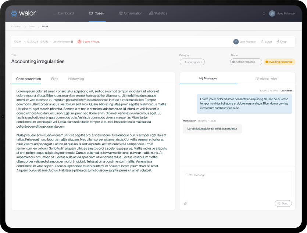Click the assignee avatar beside Export
Viewport: 307px width, 233px height.
coord(236,41)
